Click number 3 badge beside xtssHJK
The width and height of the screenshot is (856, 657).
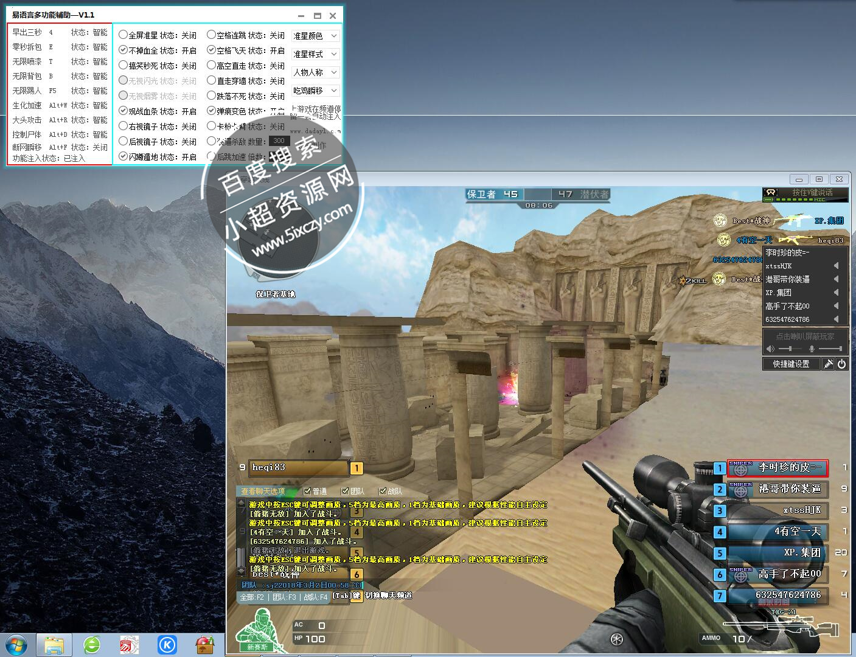click(720, 510)
